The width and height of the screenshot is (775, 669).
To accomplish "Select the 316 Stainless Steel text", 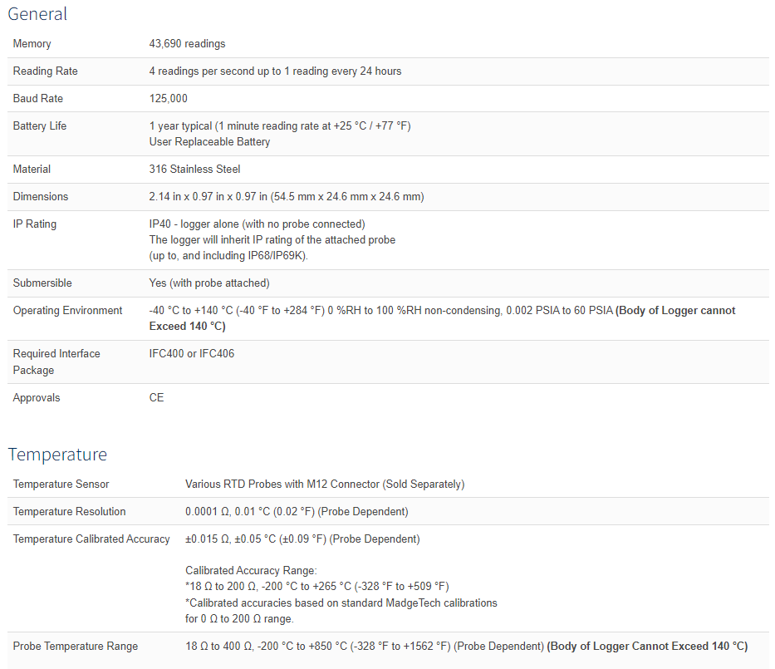I will [x=194, y=170].
